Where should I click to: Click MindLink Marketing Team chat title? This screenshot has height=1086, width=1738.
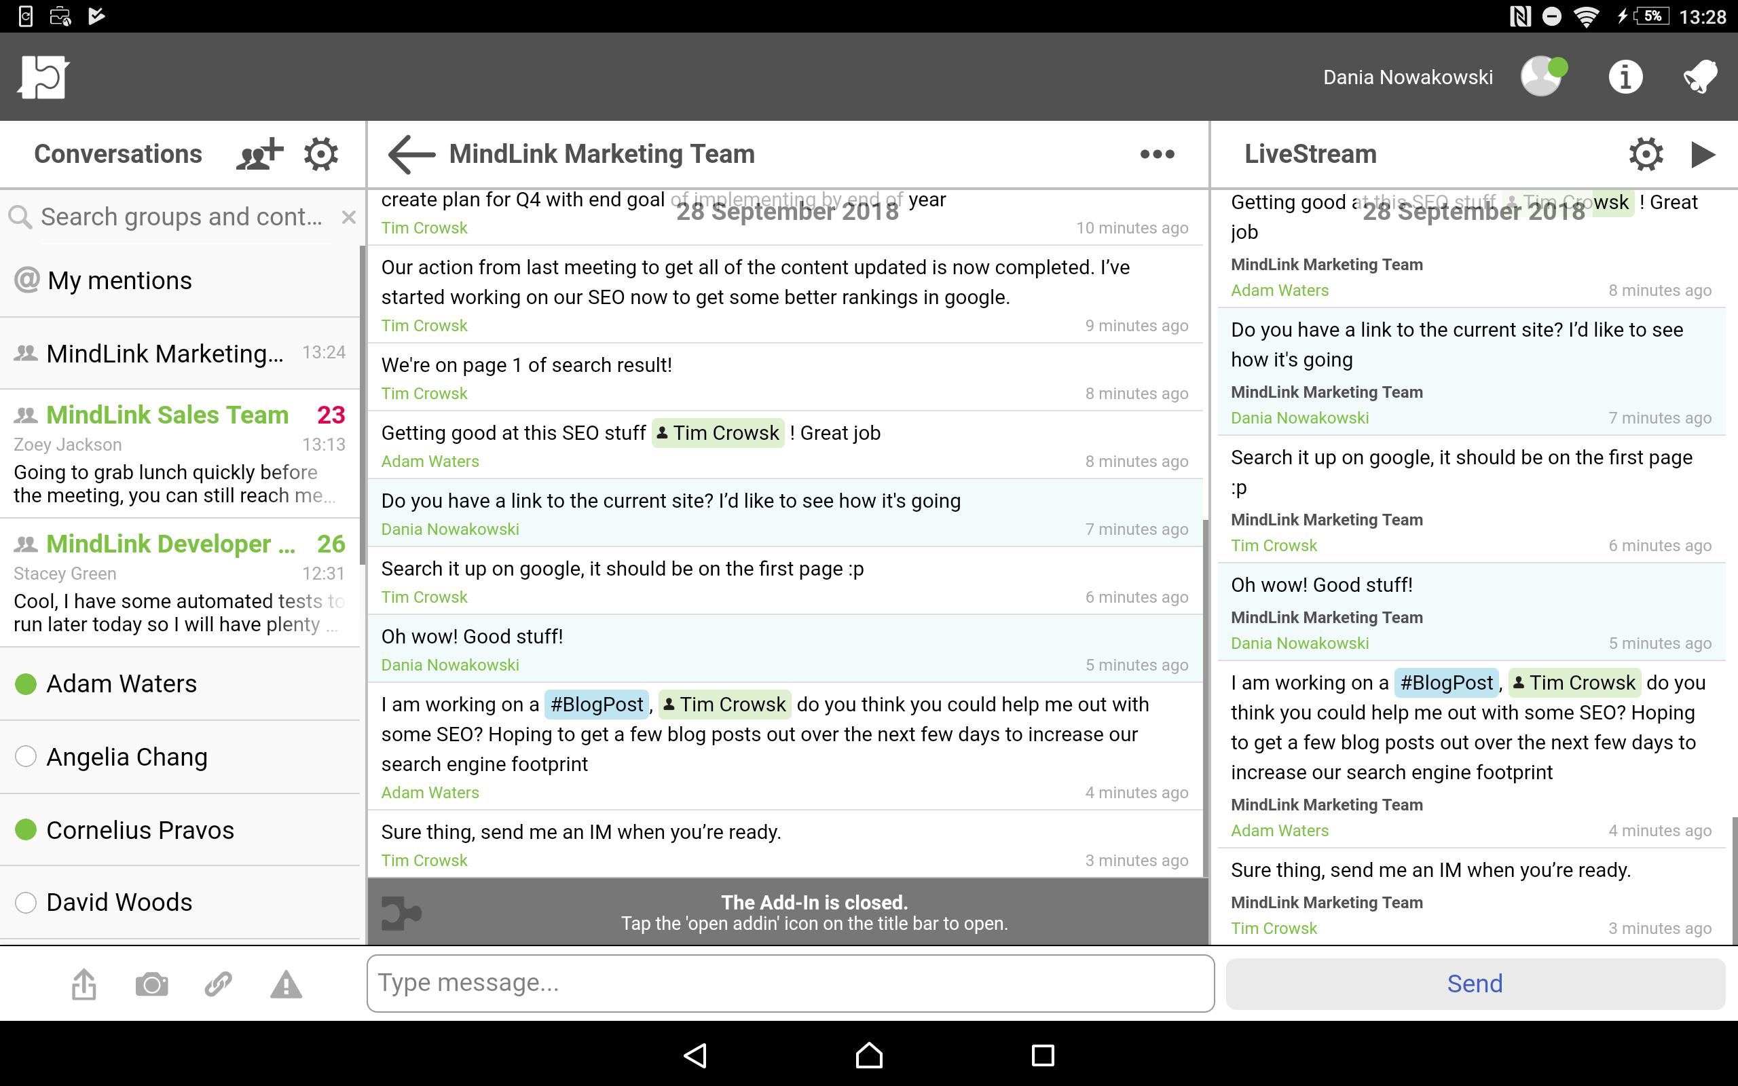(x=602, y=153)
